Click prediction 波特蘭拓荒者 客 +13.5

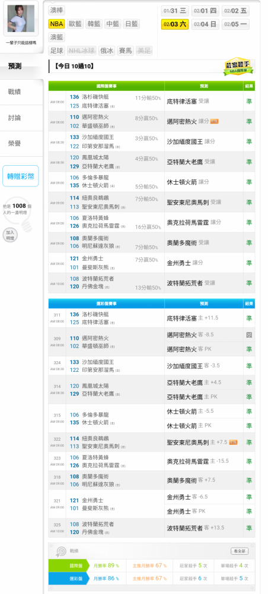pos(195,528)
